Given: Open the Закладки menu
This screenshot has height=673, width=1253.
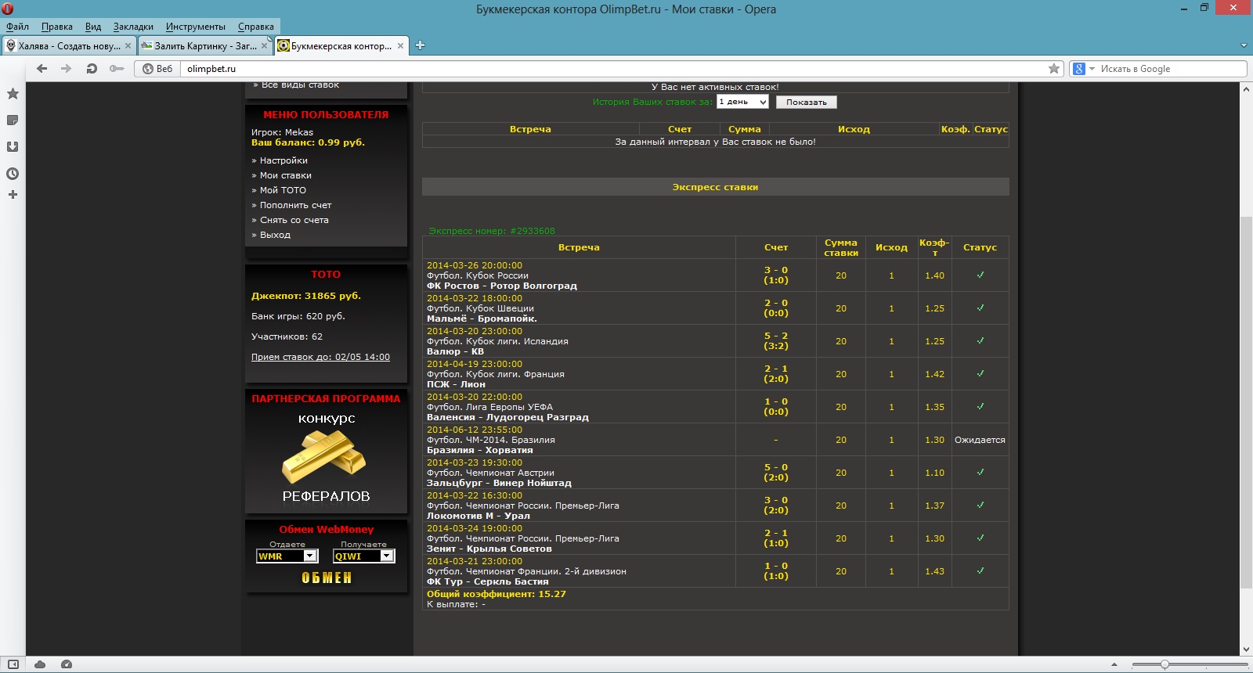Looking at the screenshot, I should (133, 27).
